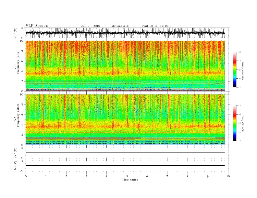Image resolution: width=257 pixels, height=198 pixels.
Task: Click the "6" tick on the Time axis
Action: coord(147,176)
